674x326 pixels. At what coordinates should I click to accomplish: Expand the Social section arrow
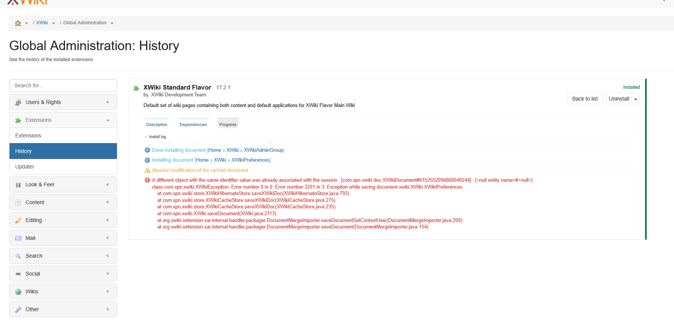coord(108,274)
